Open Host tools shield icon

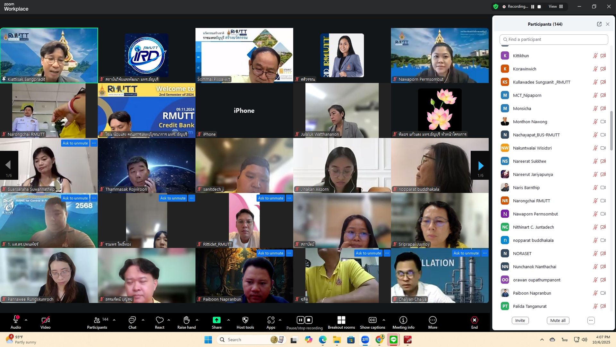click(x=245, y=320)
